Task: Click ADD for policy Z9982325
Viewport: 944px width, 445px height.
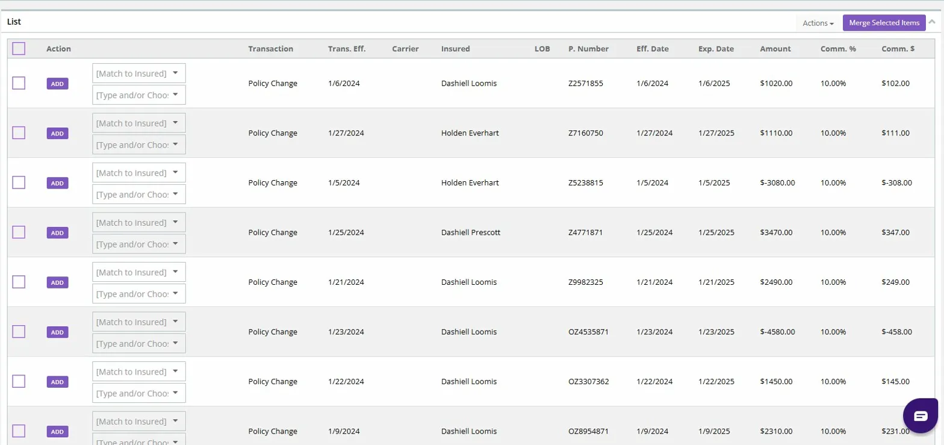Action: click(57, 282)
